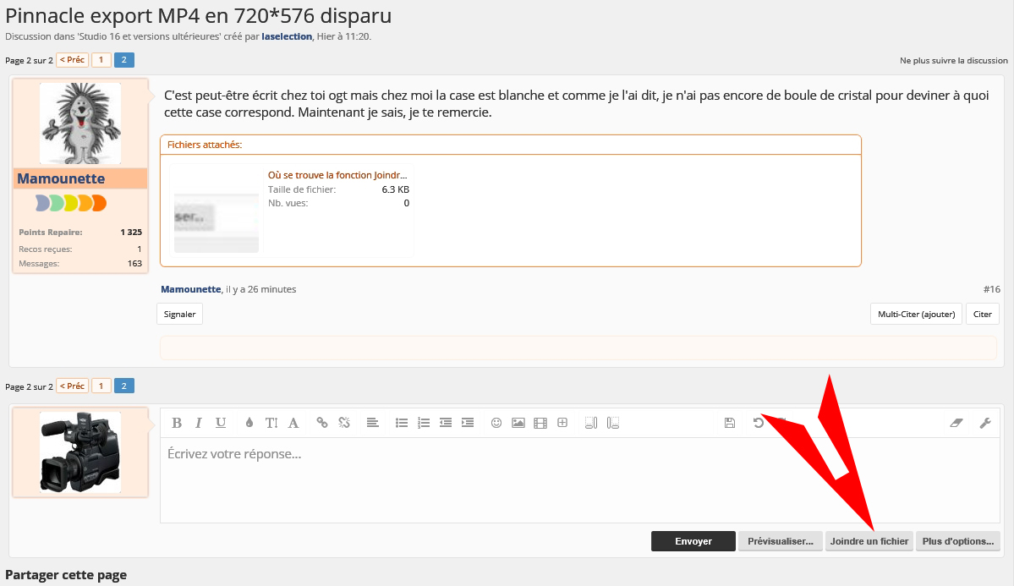Image resolution: width=1014 pixels, height=586 pixels.
Task: Click the second draft icon before the save button
Action: 613,423
